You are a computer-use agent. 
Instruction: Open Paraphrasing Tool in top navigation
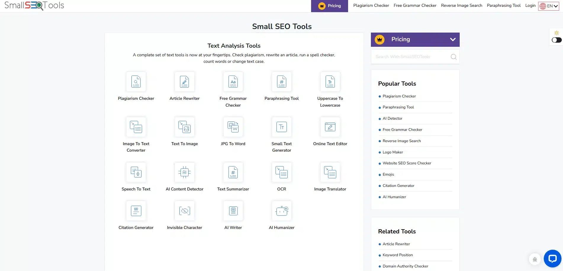(x=504, y=6)
